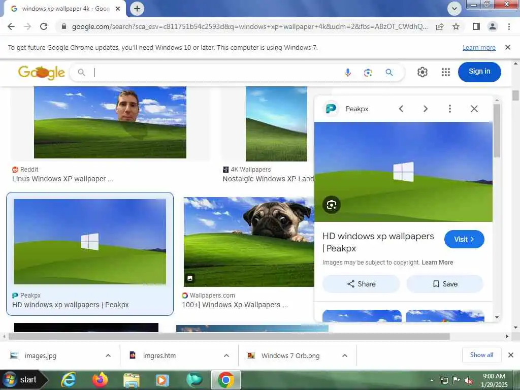
Task: Open Learn more about Chrome updates
Action: coord(479,47)
